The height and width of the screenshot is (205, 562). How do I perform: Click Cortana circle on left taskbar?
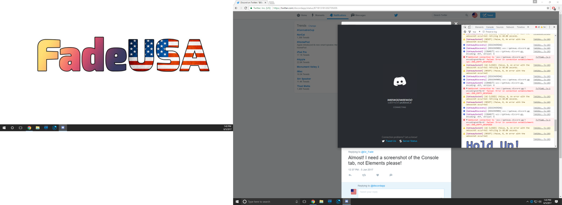coord(12,128)
